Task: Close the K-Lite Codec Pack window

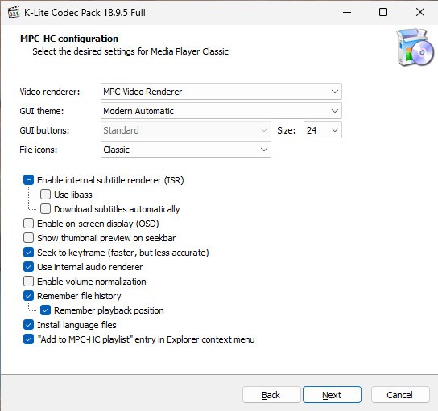Action: tap(419, 12)
